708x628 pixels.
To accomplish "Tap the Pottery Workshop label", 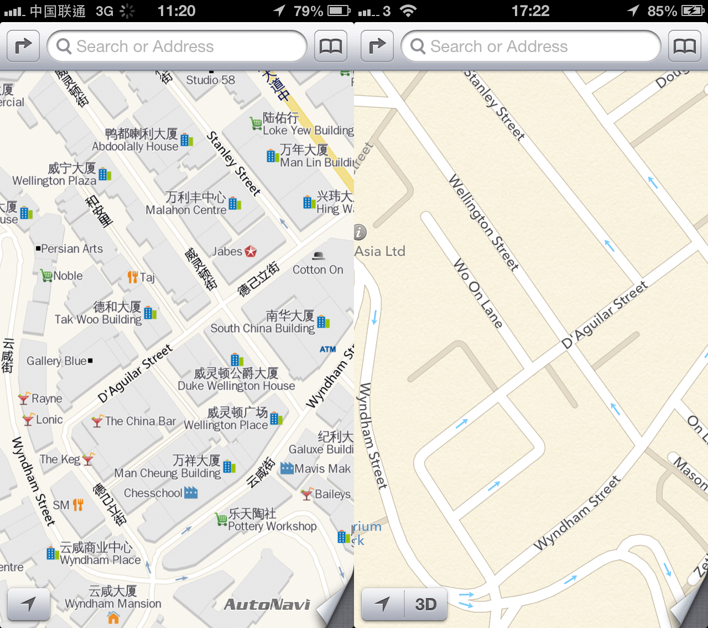I will (x=272, y=526).
